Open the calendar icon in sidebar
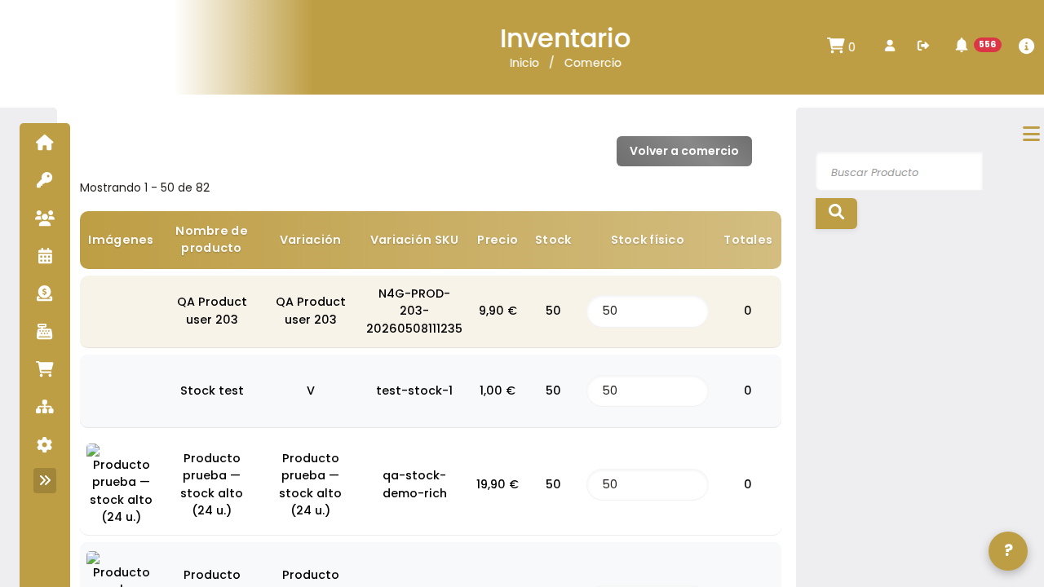Viewport: 1044px width, 587px height. tap(45, 256)
